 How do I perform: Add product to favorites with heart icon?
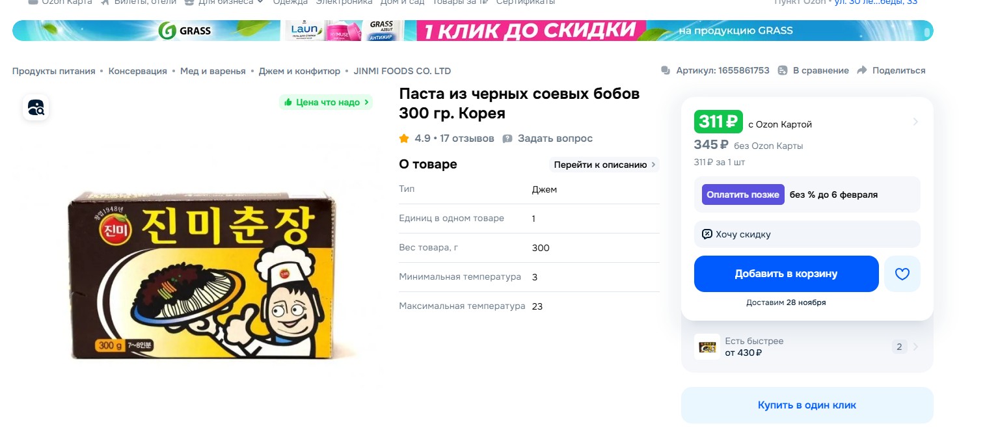tap(902, 274)
